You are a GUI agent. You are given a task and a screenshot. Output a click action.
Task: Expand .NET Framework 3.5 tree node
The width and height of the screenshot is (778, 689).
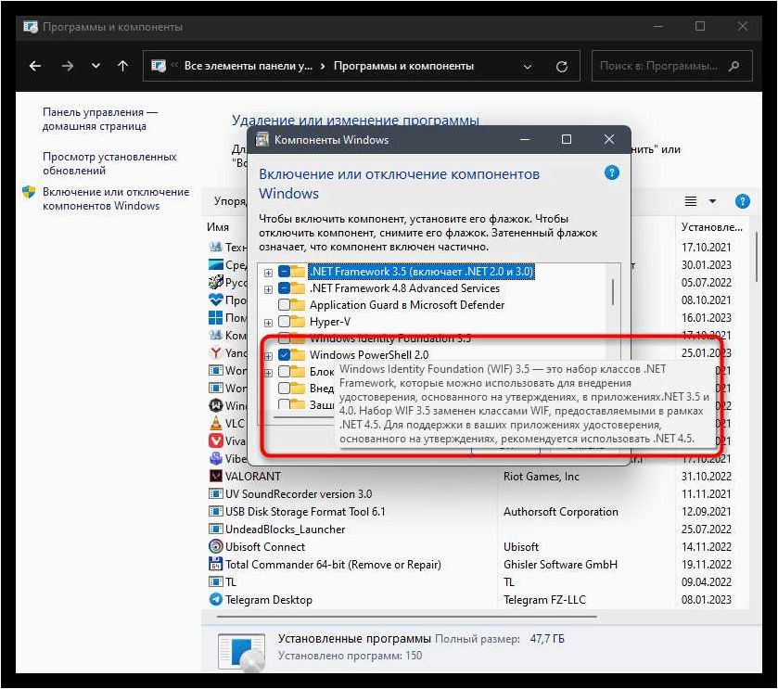point(268,273)
